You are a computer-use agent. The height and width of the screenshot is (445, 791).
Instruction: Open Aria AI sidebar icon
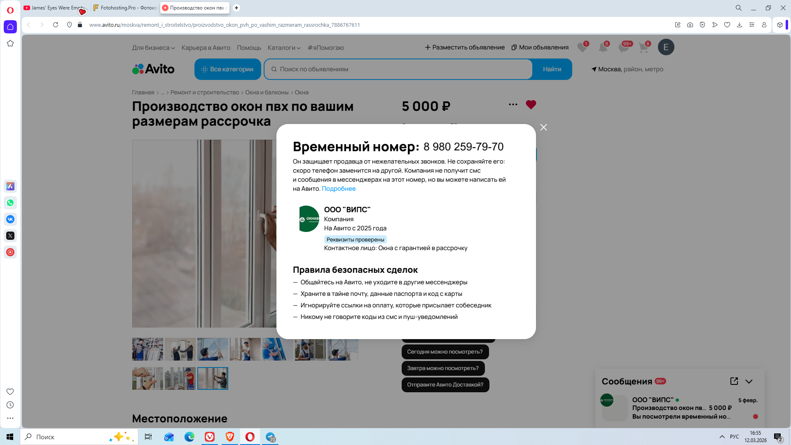point(10,186)
